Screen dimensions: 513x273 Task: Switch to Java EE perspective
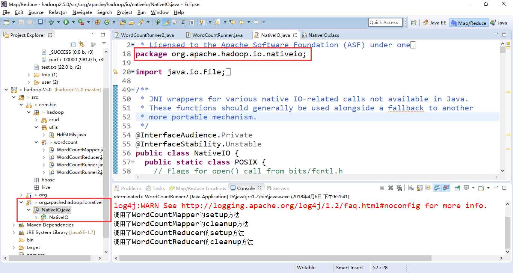coord(434,23)
